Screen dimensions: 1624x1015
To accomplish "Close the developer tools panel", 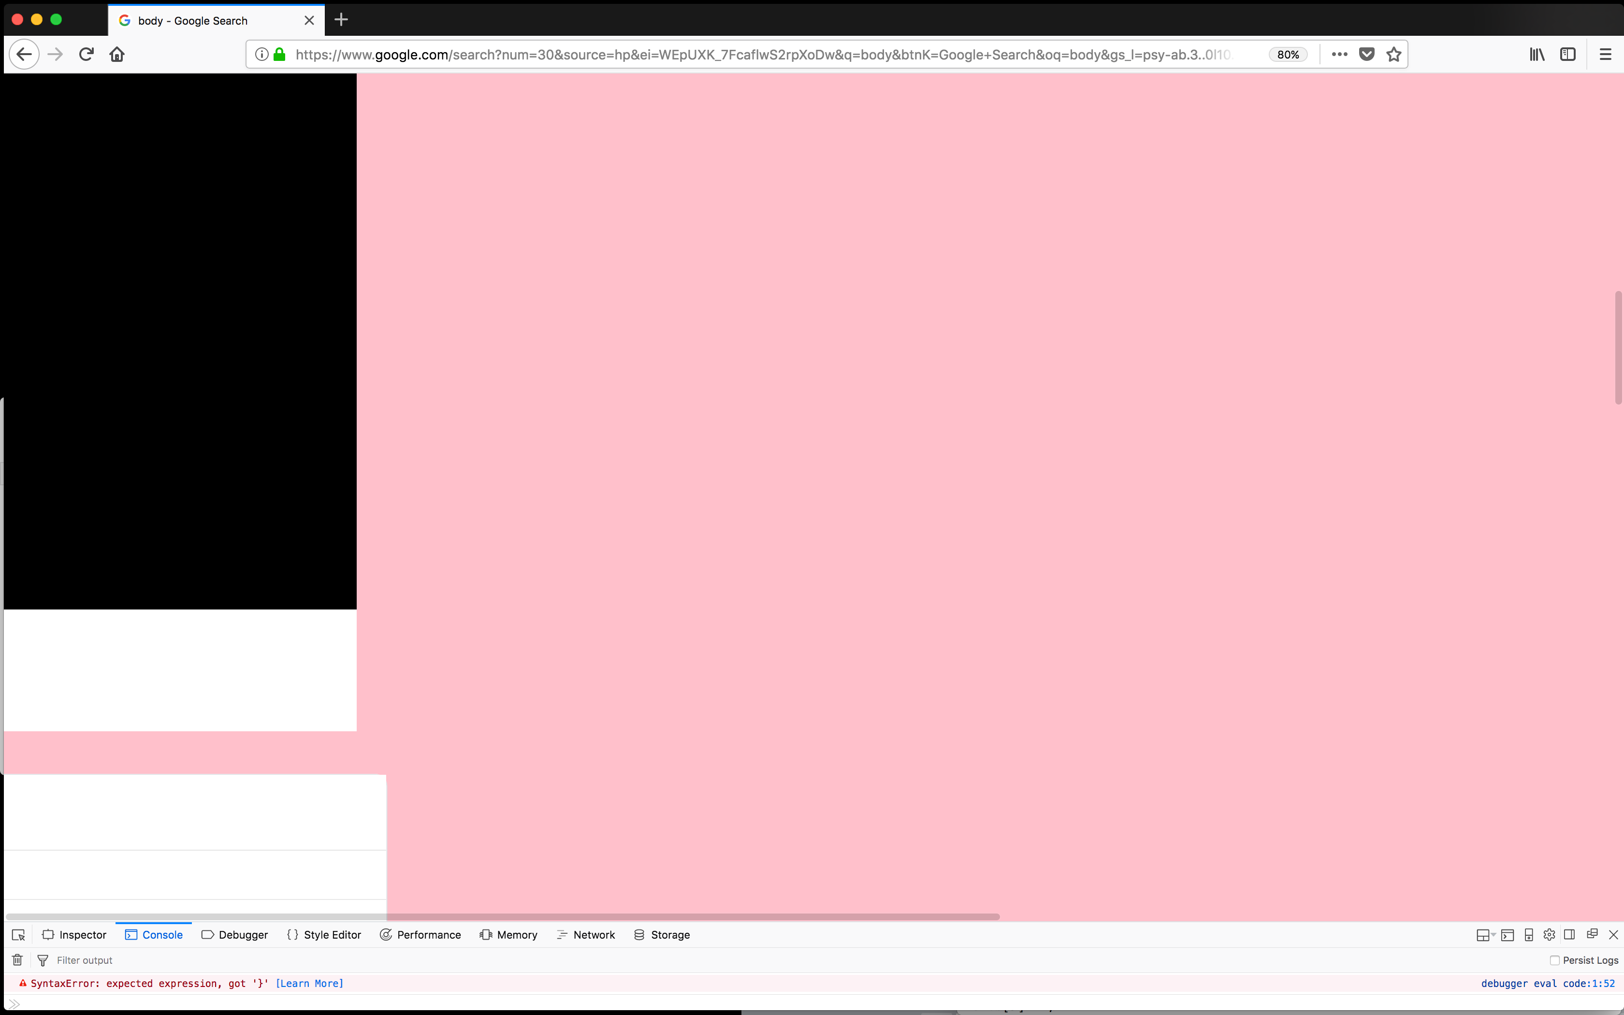I will (x=1613, y=934).
